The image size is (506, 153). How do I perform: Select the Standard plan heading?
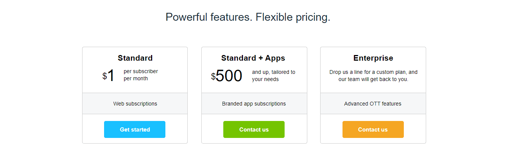135,58
